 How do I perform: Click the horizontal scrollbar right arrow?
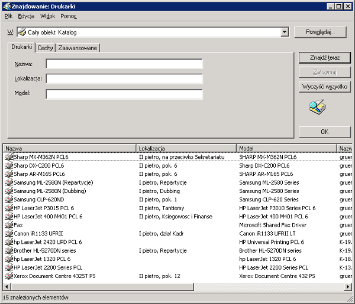click(x=348, y=287)
